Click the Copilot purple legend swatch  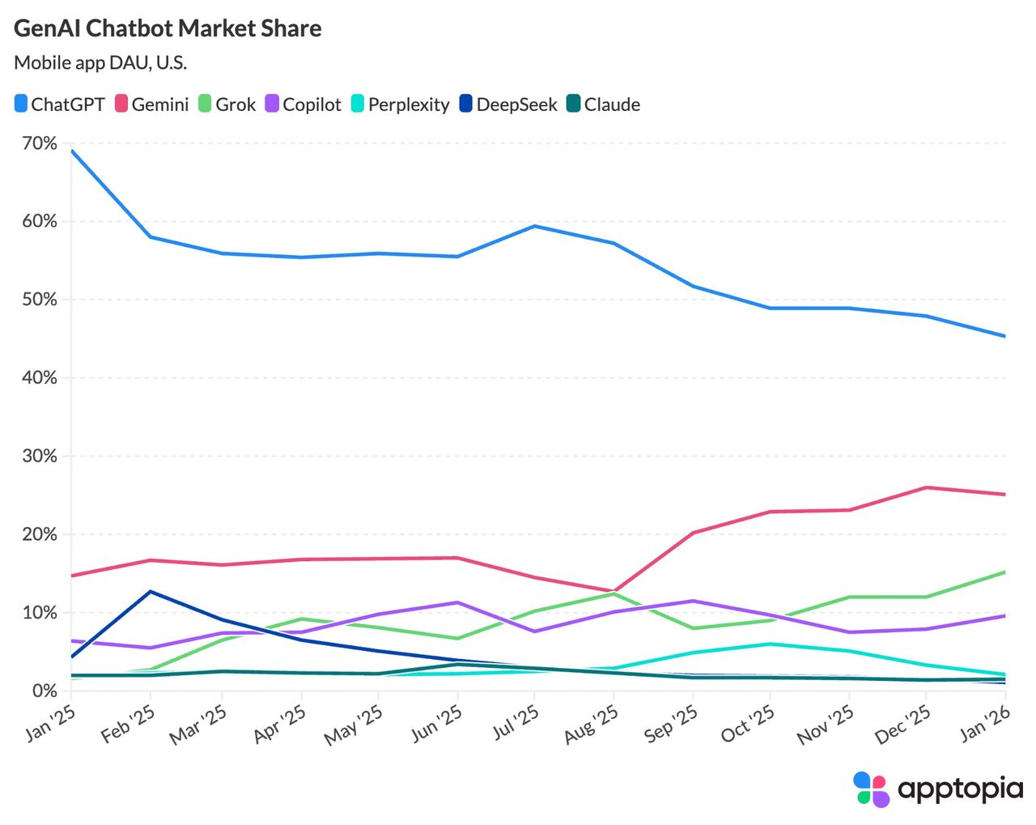(x=272, y=104)
